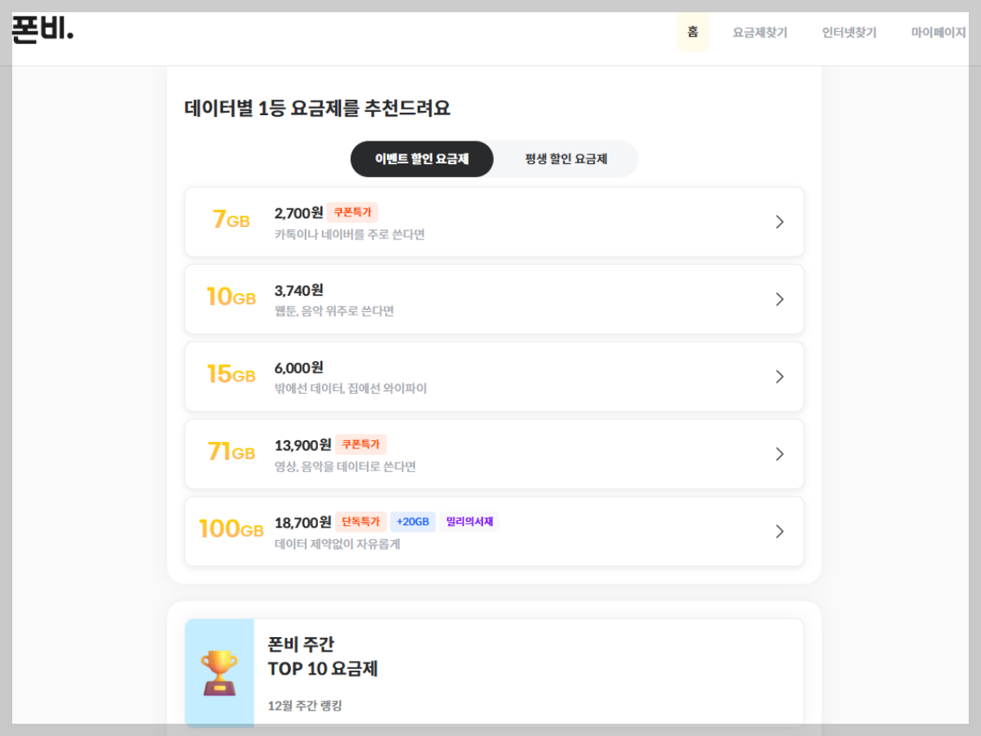
Task: Select the 이벤트 할인 요금제 tab
Action: pos(422,159)
